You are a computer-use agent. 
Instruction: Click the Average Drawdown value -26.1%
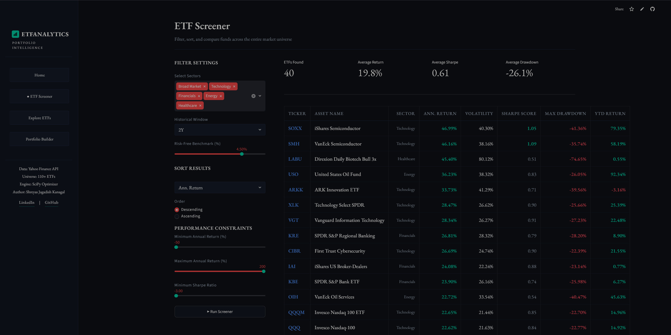click(519, 73)
